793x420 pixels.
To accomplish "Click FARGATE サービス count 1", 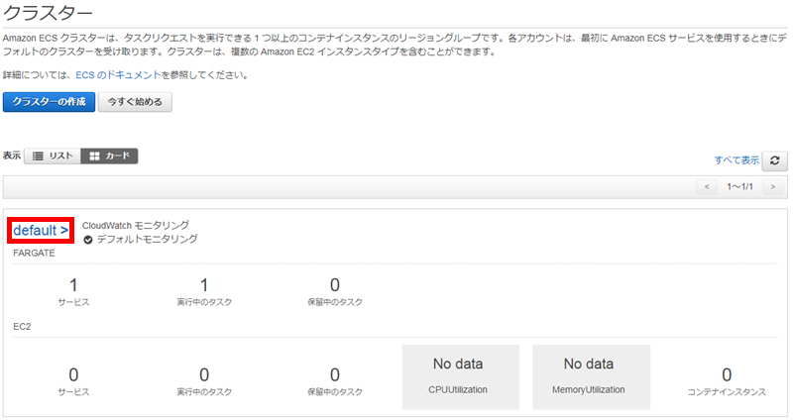I will pyautogui.click(x=73, y=285).
